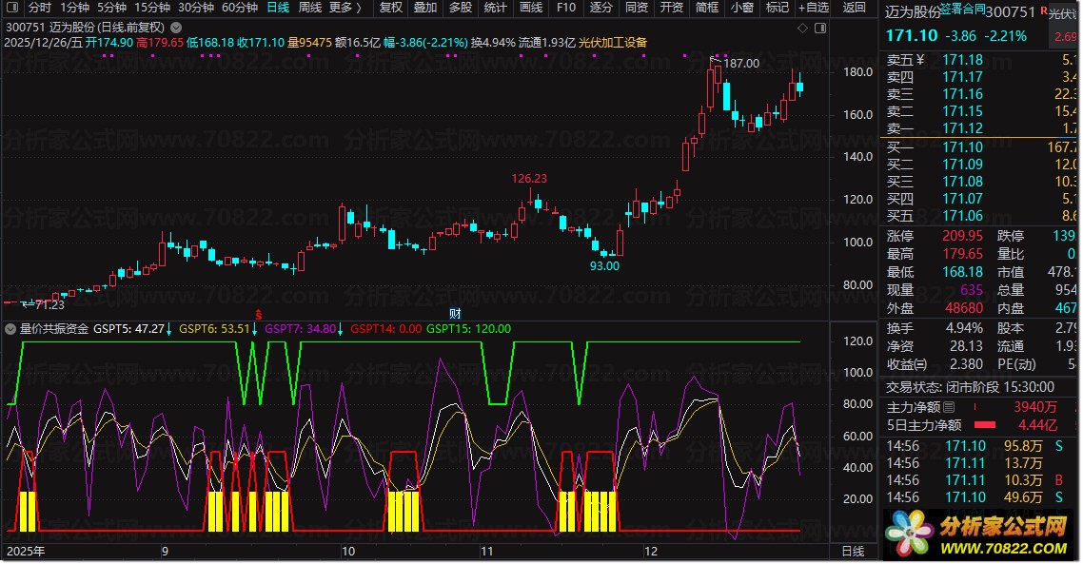Click the 财 financial marker icon
The height and width of the screenshot is (564, 1083).
(455, 314)
